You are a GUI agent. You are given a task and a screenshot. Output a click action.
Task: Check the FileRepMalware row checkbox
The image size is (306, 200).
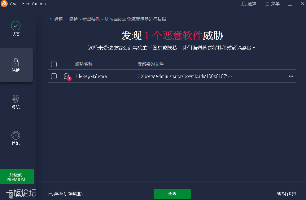click(54, 76)
